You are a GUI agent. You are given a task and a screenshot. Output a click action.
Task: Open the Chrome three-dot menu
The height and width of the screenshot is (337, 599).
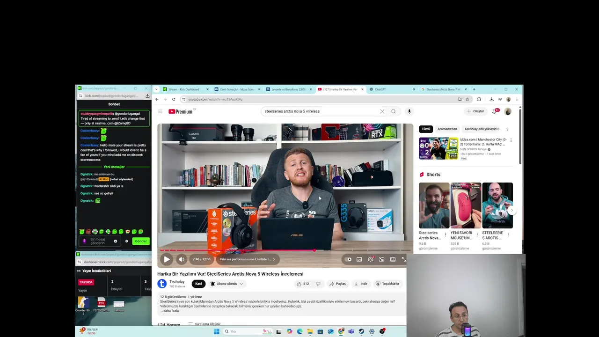(517, 99)
